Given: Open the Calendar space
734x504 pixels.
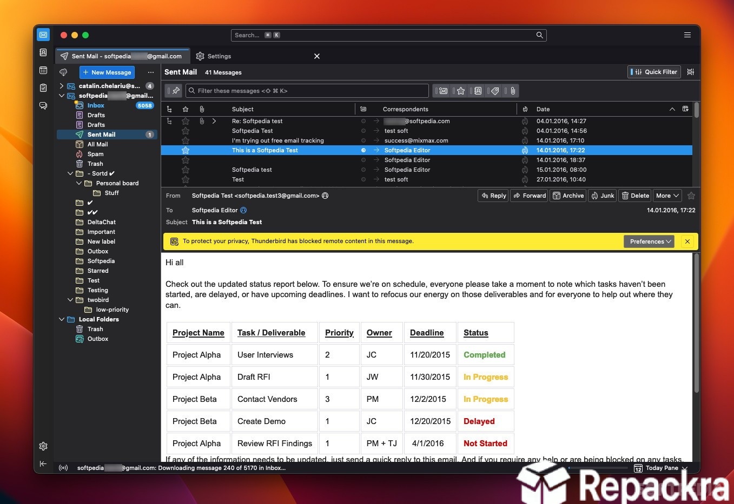Looking at the screenshot, I should (x=43, y=70).
